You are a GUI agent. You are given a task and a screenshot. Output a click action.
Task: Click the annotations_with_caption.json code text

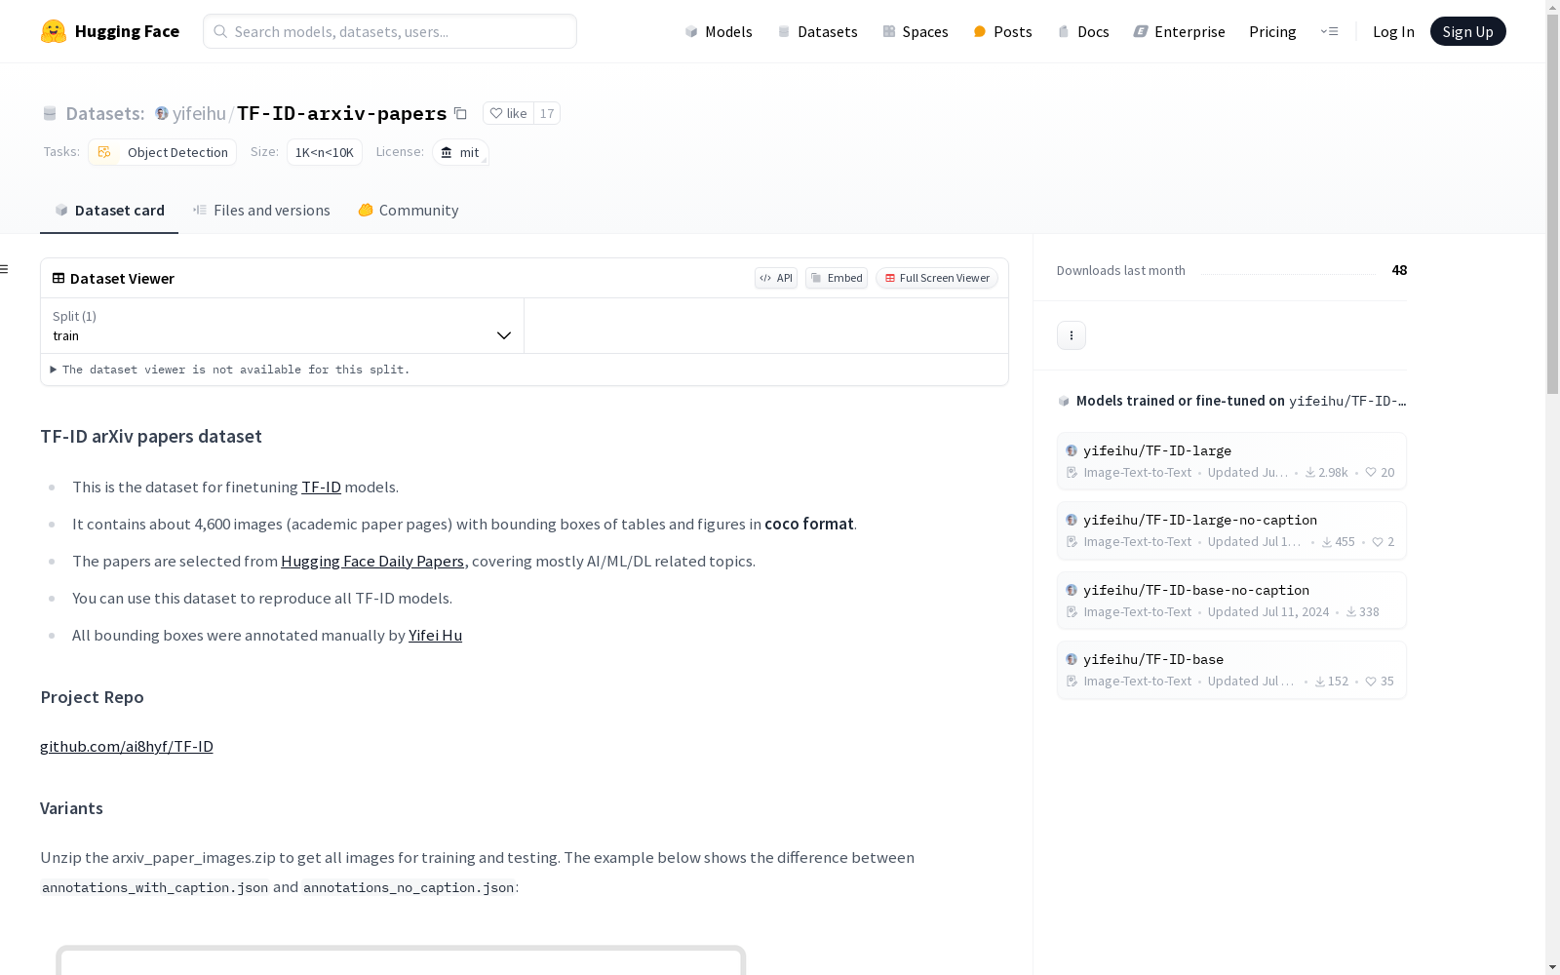[x=155, y=887]
